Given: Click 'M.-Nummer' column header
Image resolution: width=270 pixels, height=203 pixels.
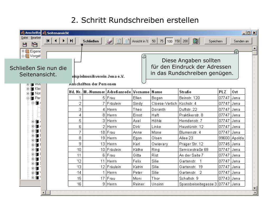Looking at the screenshot, I should point(94,92).
